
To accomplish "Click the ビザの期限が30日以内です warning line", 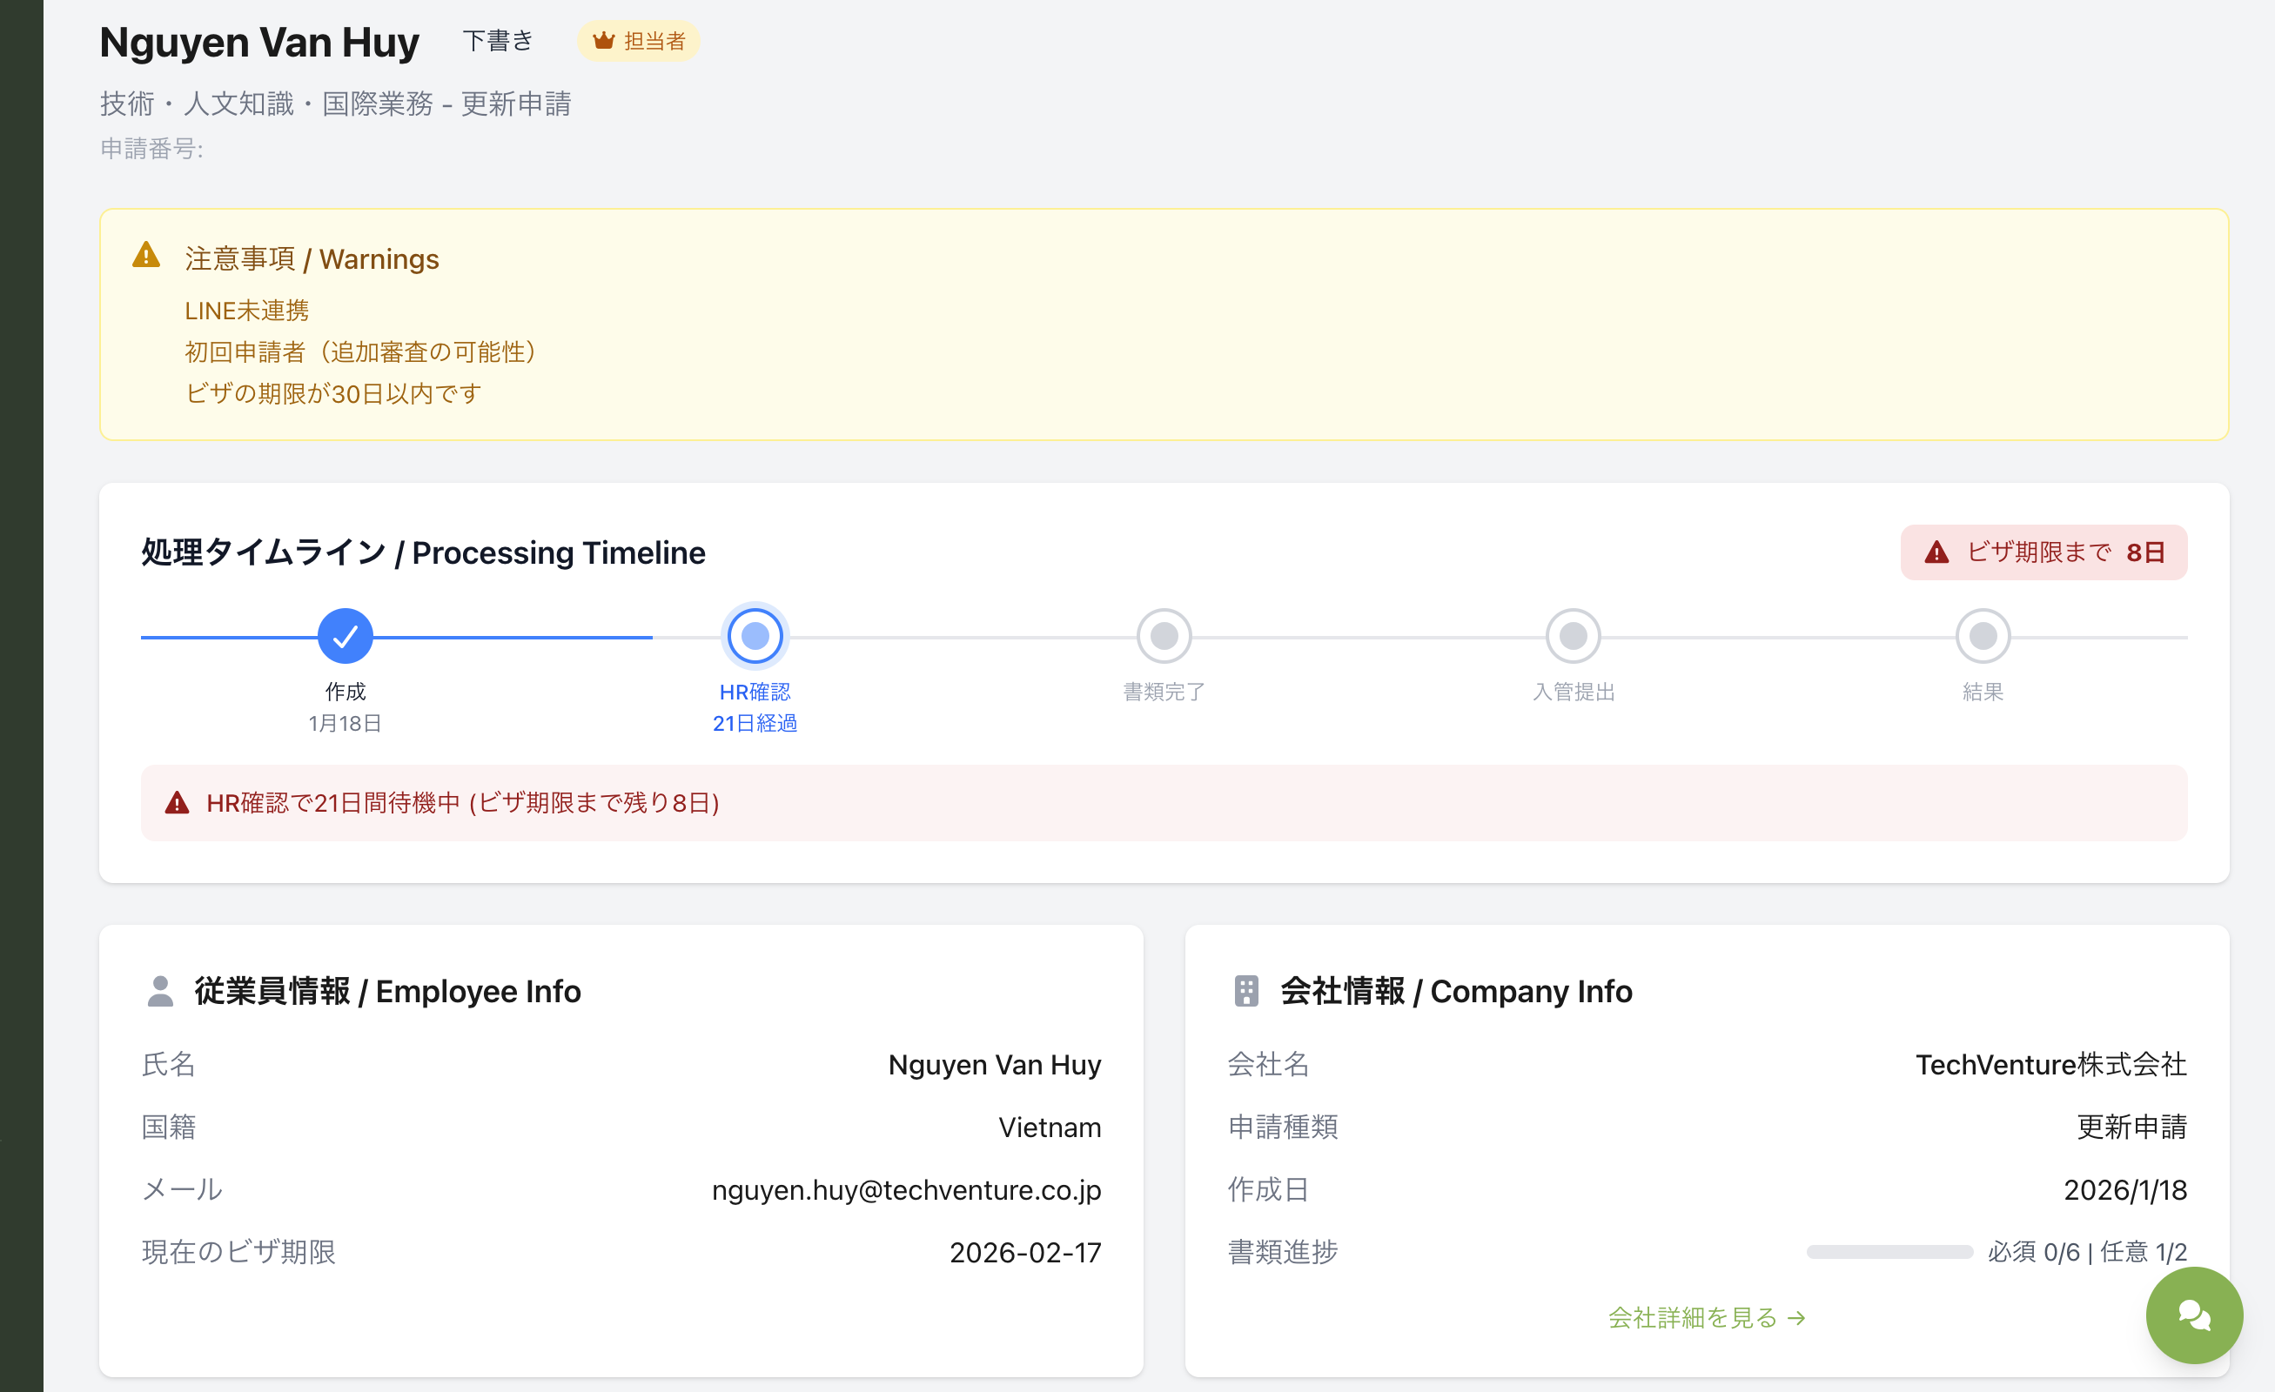I will pyautogui.click(x=332, y=393).
